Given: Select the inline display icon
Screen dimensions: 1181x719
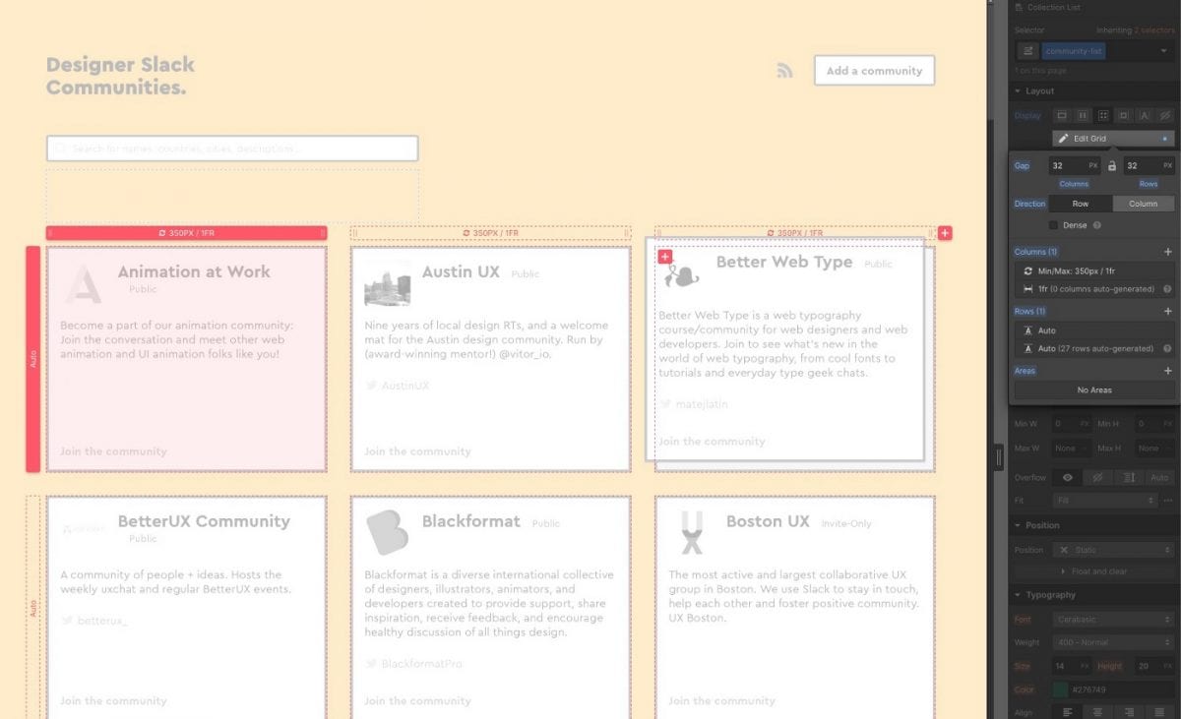Looking at the screenshot, I should pyautogui.click(x=1145, y=115).
